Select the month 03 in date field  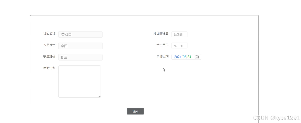[185, 57]
